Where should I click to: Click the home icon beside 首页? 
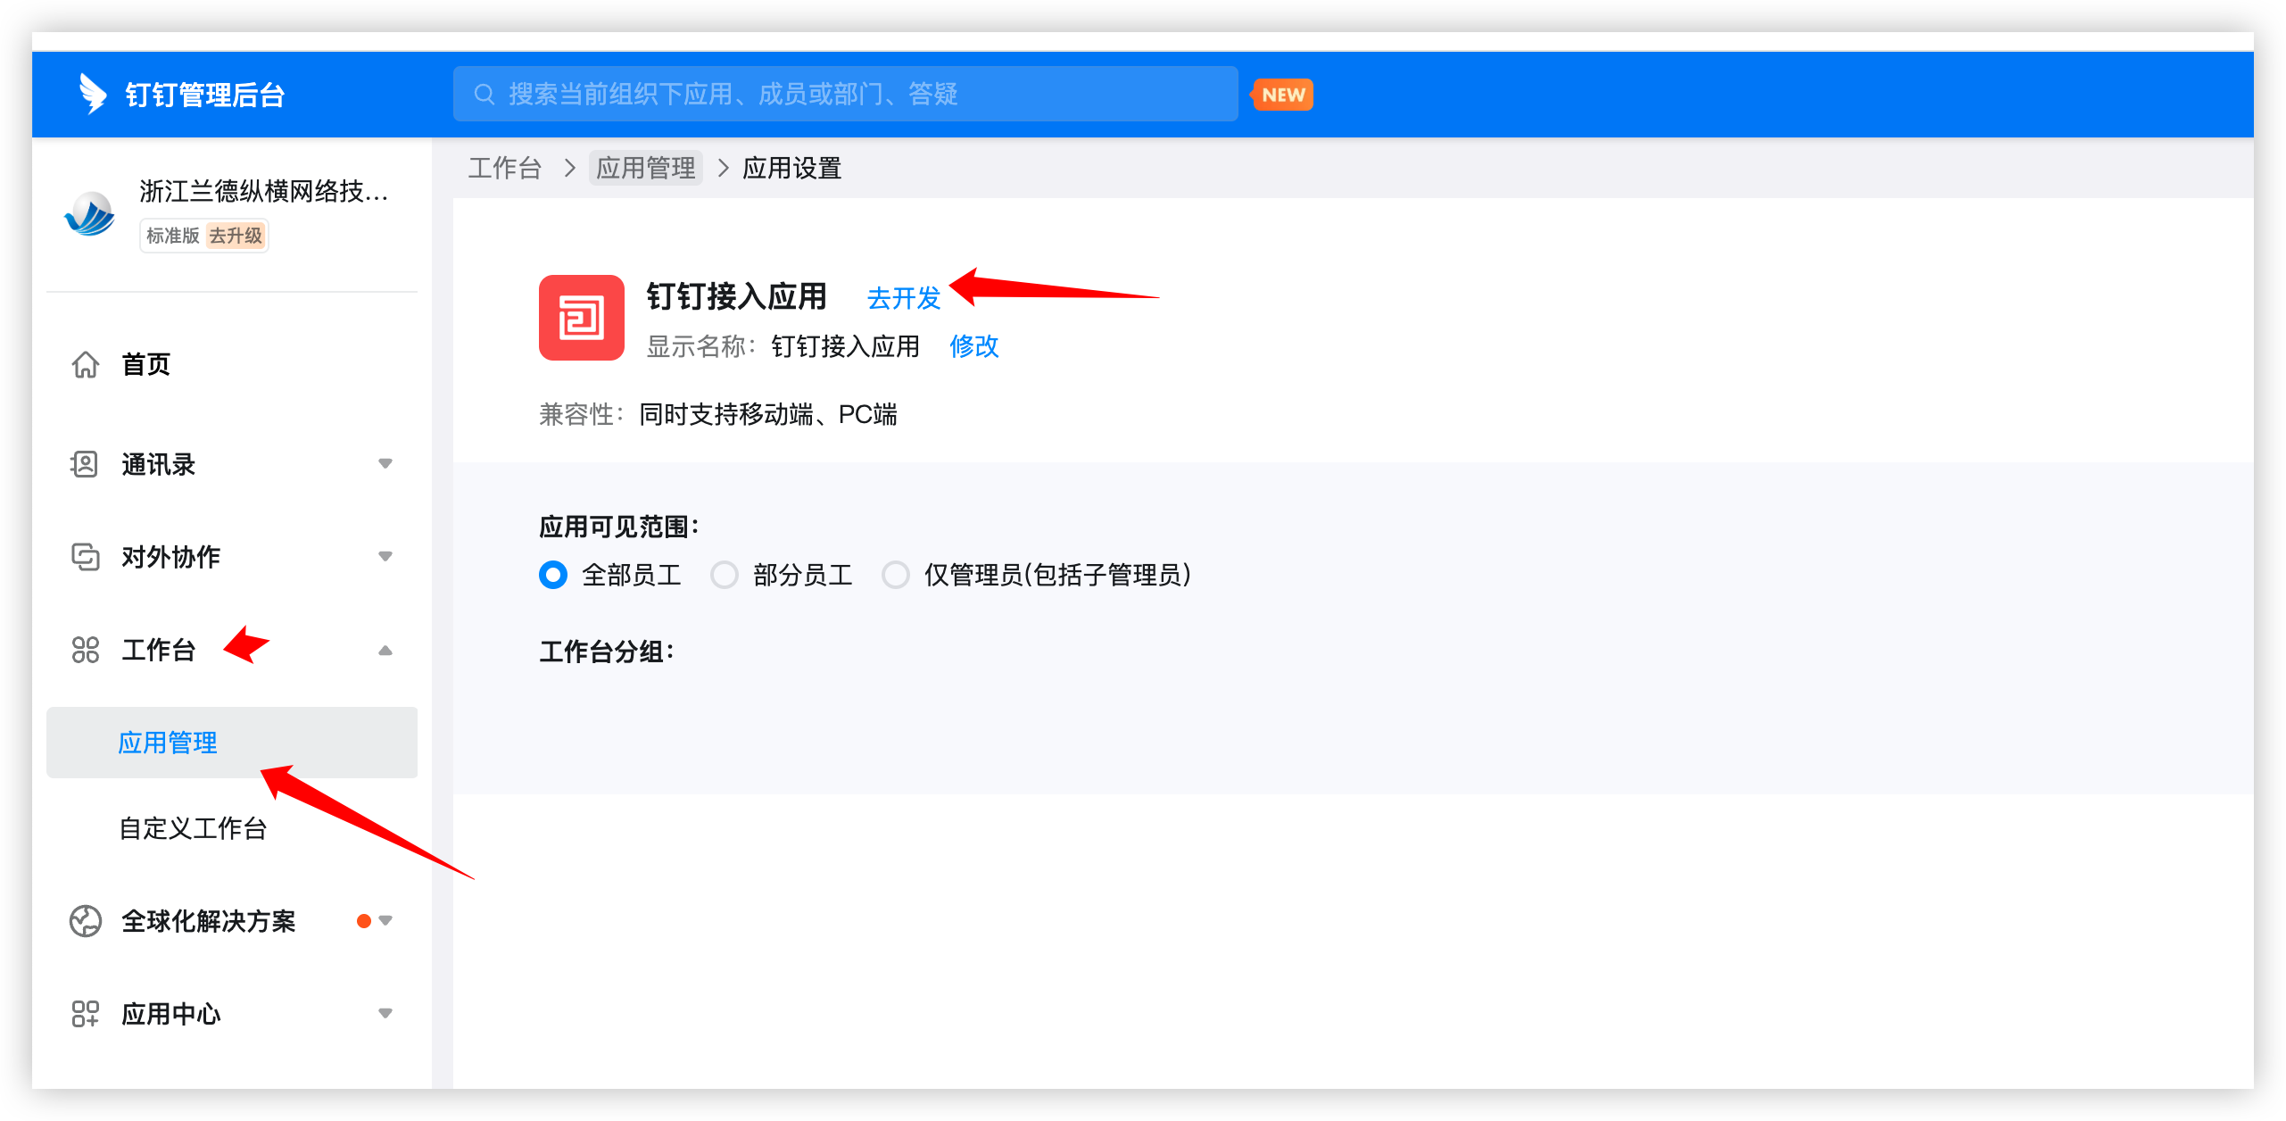(86, 364)
